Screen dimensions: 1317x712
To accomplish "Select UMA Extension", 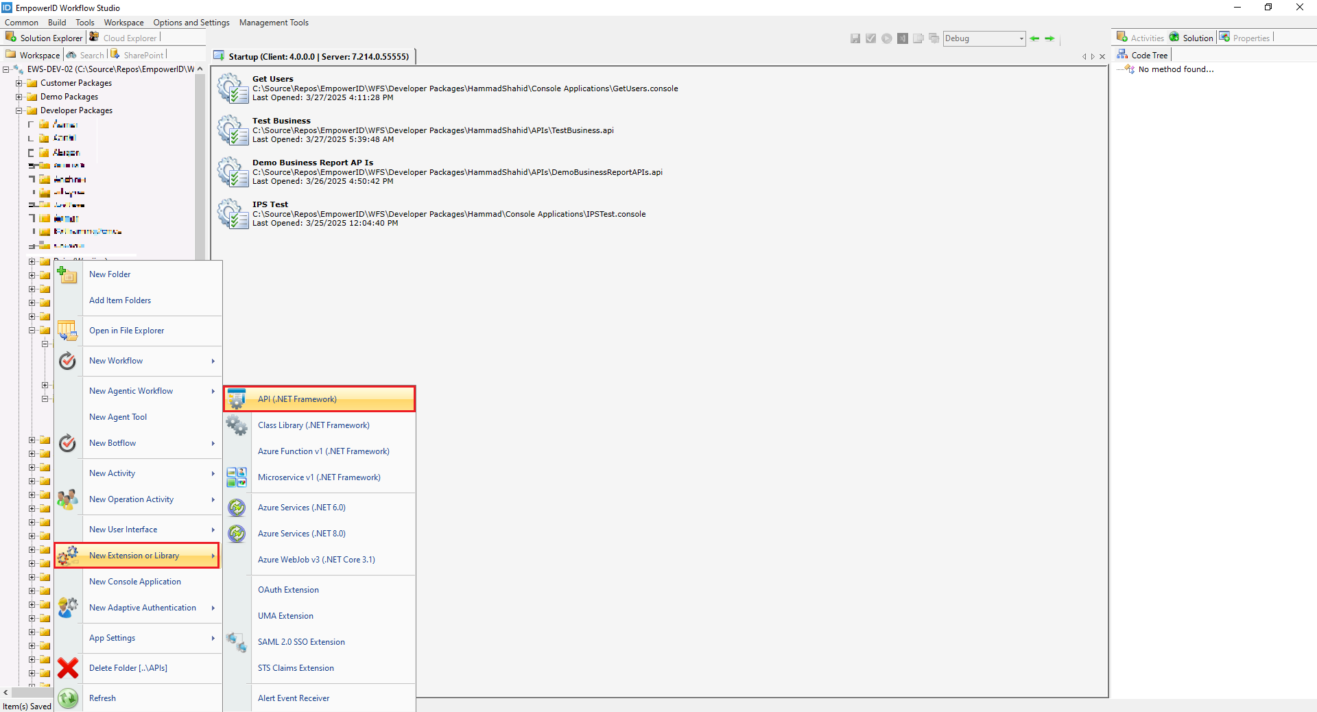I will coord(285,616).
